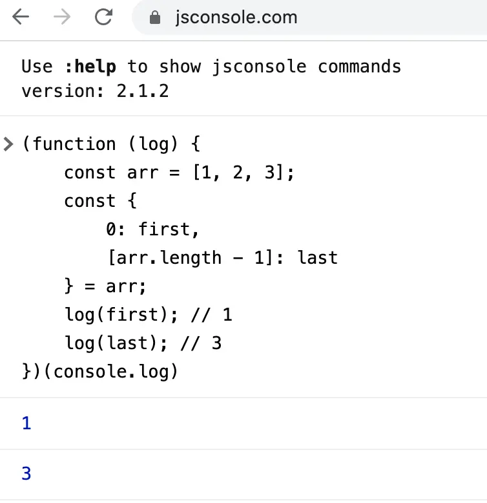Click the '[arr.length - 1]: last' line
The image size is (487, 503).
223,258
